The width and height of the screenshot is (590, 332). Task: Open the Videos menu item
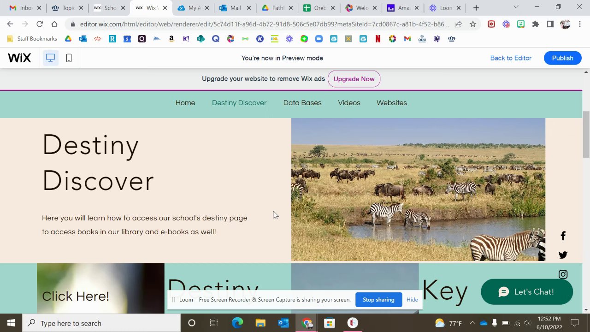(x=349, y=103)
